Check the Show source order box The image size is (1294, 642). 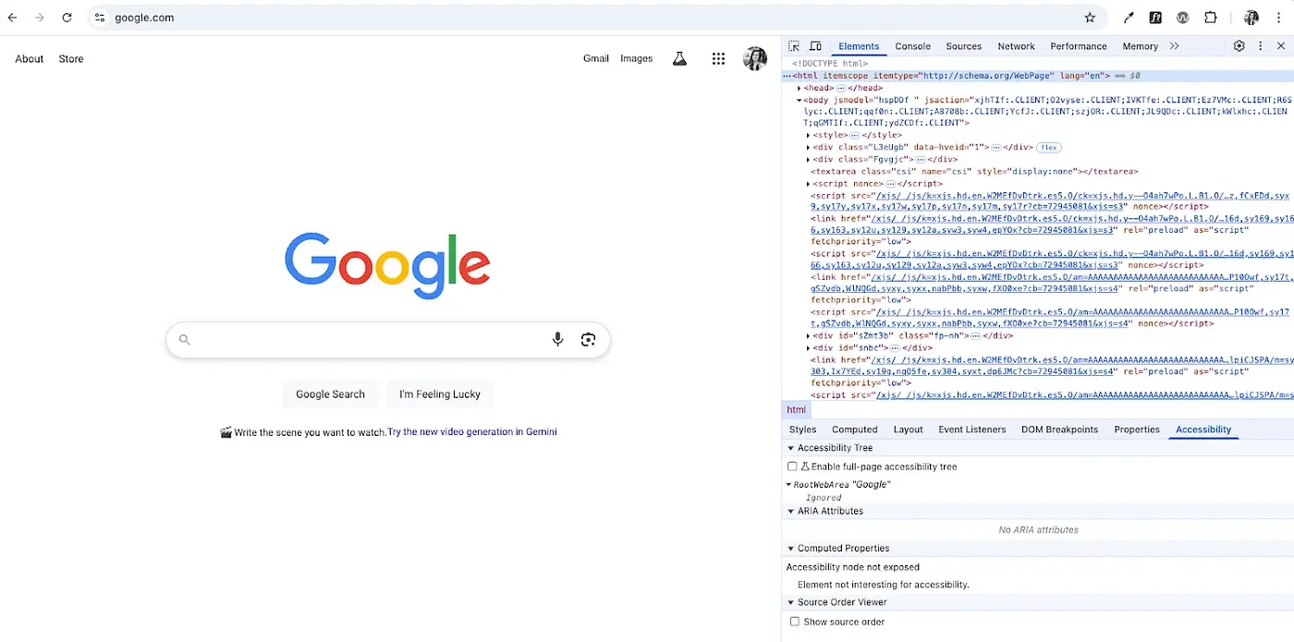coord(794,622)
